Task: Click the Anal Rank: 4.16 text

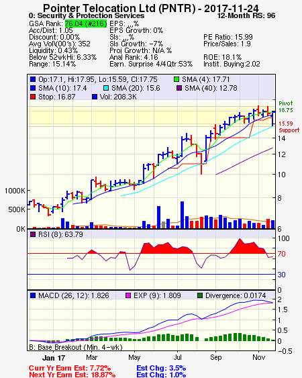Action: 134,57
